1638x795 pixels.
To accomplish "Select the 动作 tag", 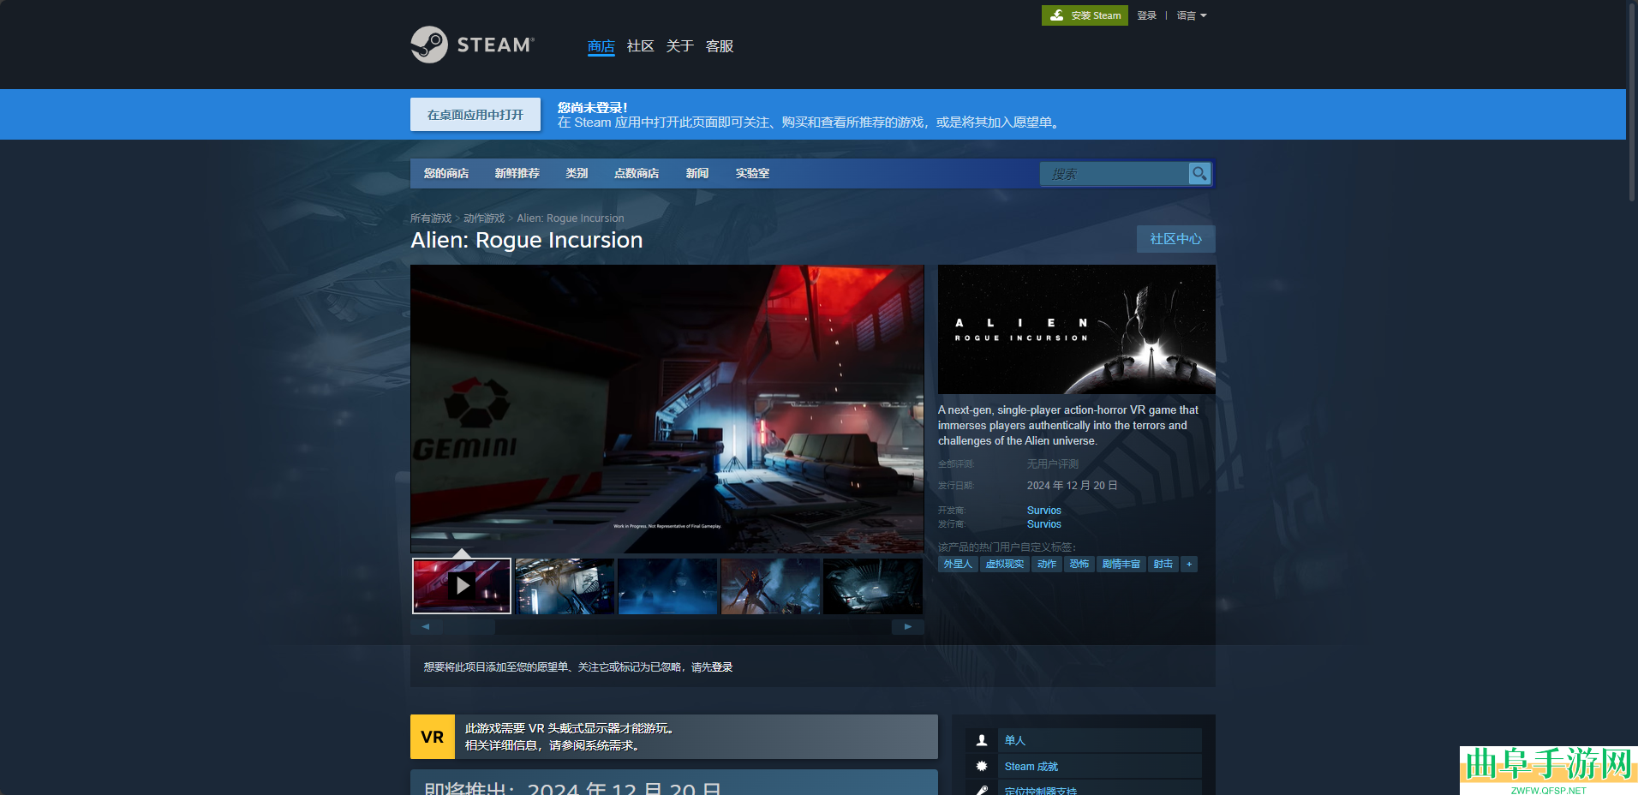I will tap(1047, 564).
